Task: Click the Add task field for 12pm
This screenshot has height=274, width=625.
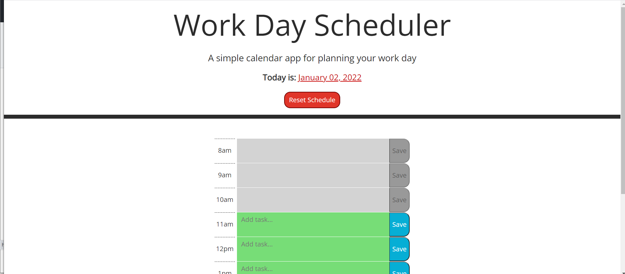Action: [x=311, y=249]
